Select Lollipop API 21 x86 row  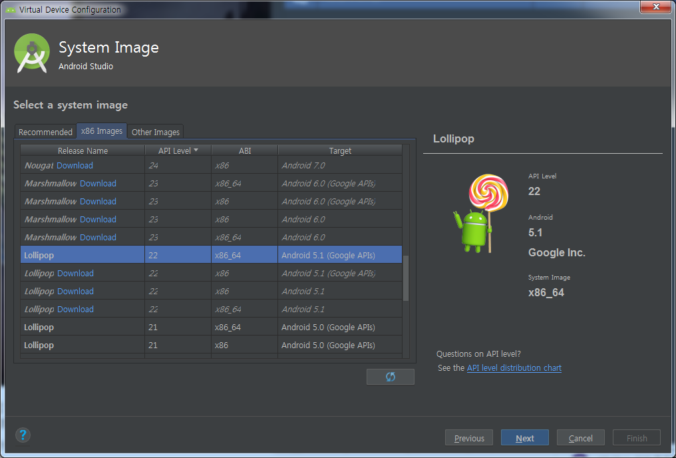pos(212,345)
